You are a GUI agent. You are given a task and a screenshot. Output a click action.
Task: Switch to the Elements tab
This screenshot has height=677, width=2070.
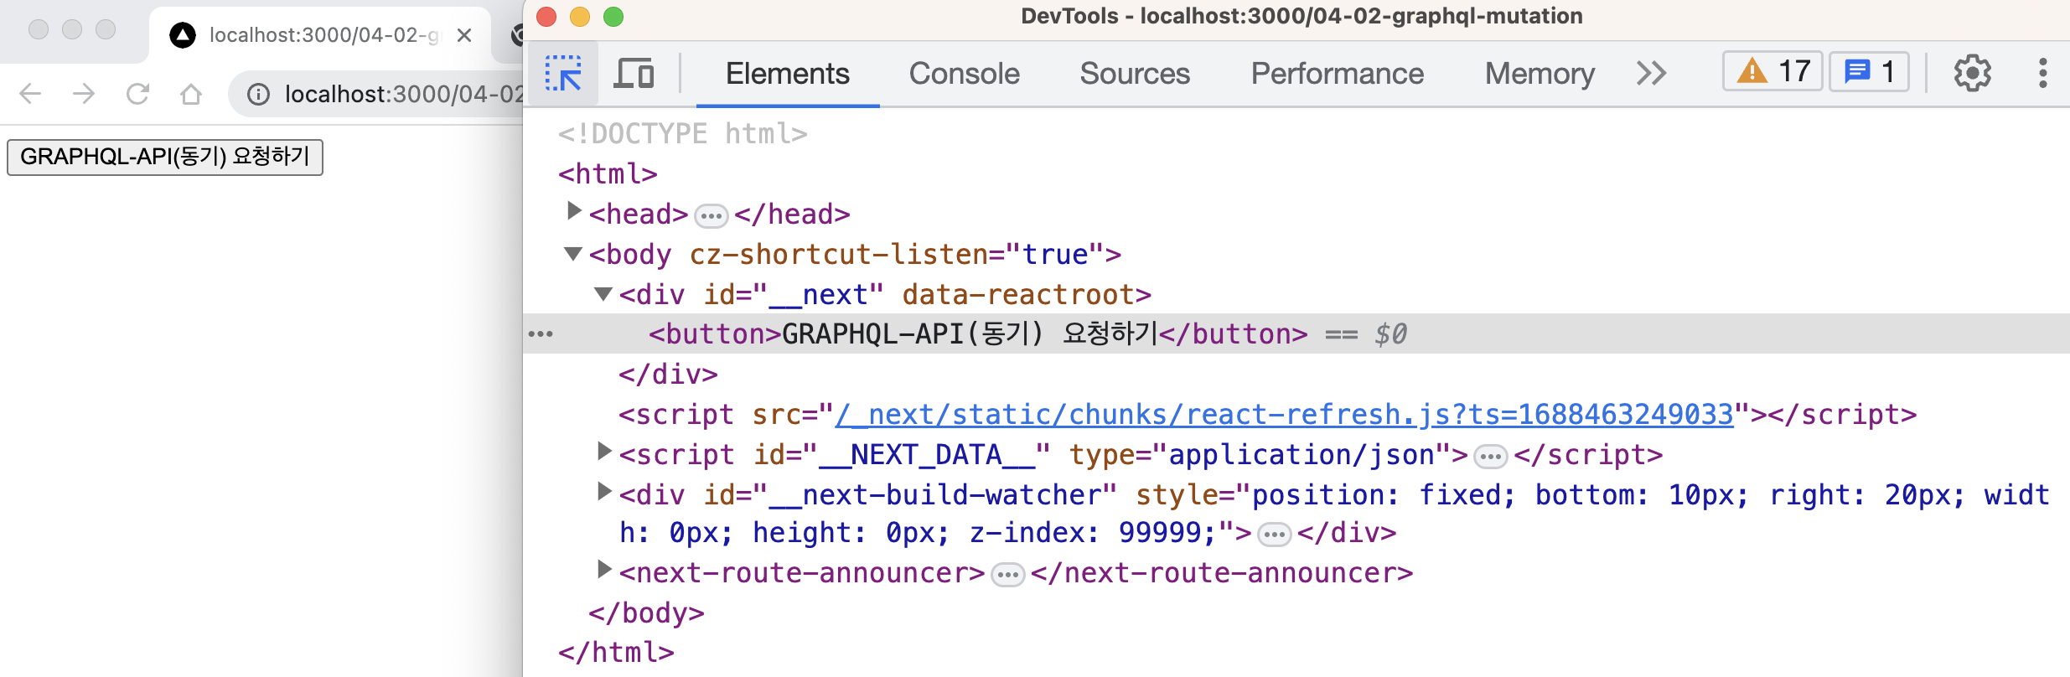[x=787, y=74]
